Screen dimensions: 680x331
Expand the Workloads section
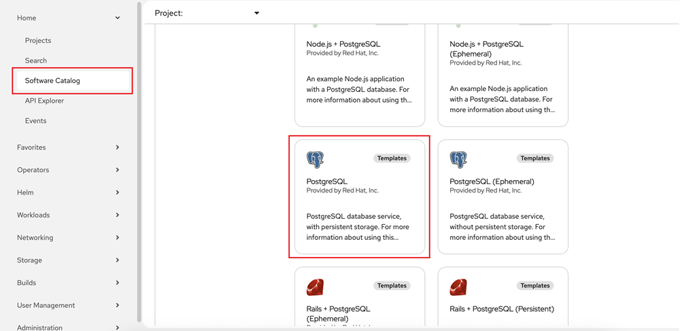(69, 215)
